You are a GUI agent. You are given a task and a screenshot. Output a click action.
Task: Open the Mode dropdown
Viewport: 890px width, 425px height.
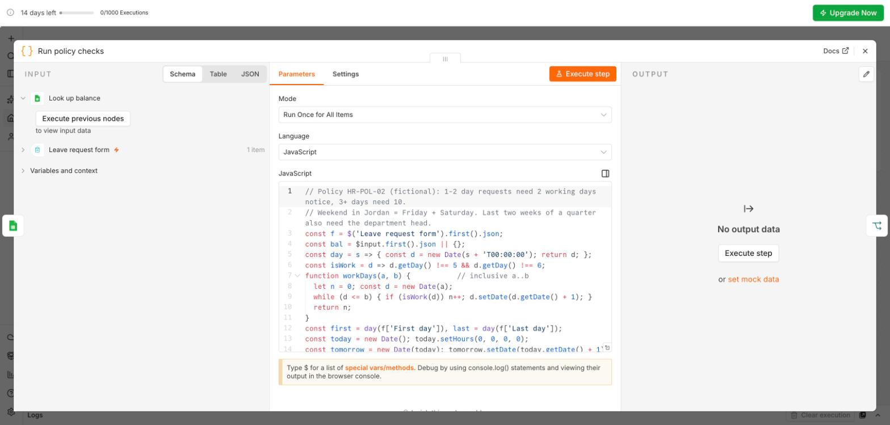445,115
